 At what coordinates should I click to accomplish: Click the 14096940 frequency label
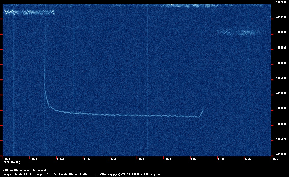tap(281, 47)
